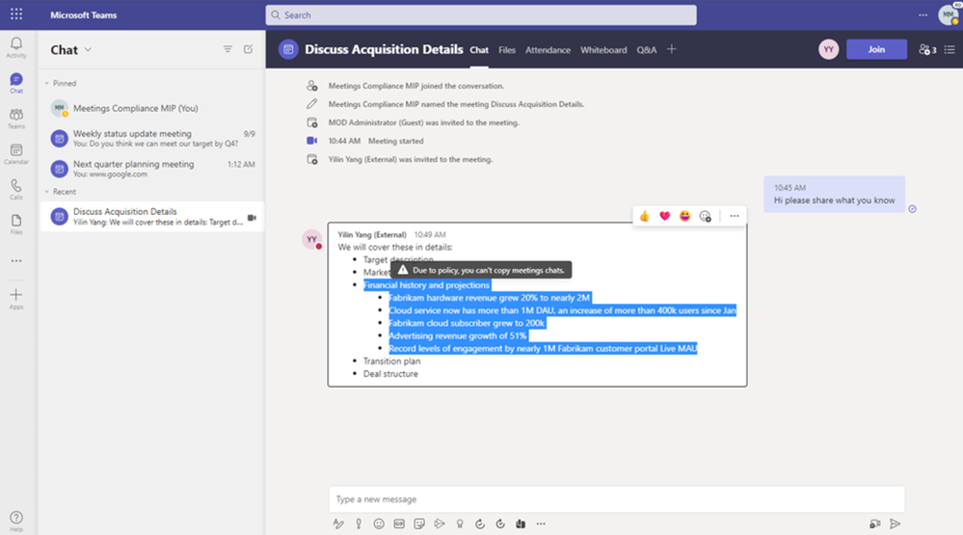Viewport: 963px width, 535px height.
Task: Click the Deal structure bullet text
Action: (x=390, y=373)
